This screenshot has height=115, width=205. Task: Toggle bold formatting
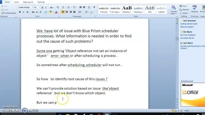20,12
